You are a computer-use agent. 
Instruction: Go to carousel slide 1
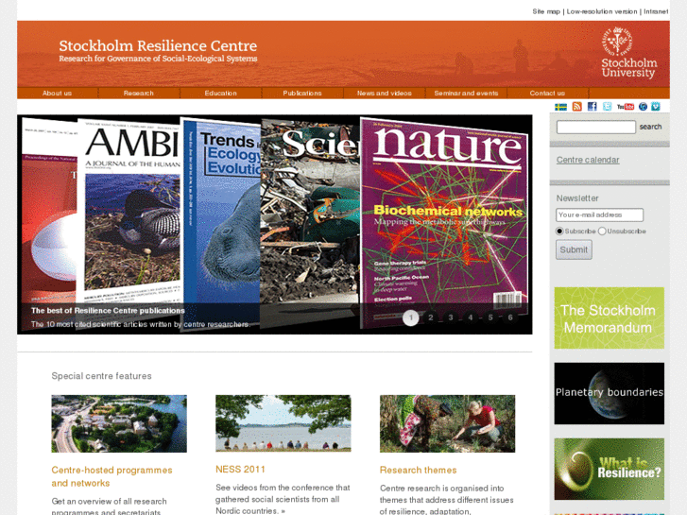click(x=410, y=318)
